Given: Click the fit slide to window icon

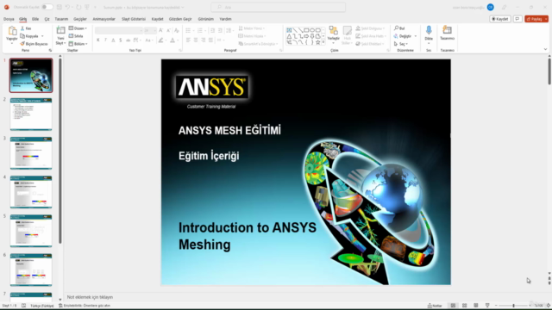Looking at the screenshot, I should [549, 306].
